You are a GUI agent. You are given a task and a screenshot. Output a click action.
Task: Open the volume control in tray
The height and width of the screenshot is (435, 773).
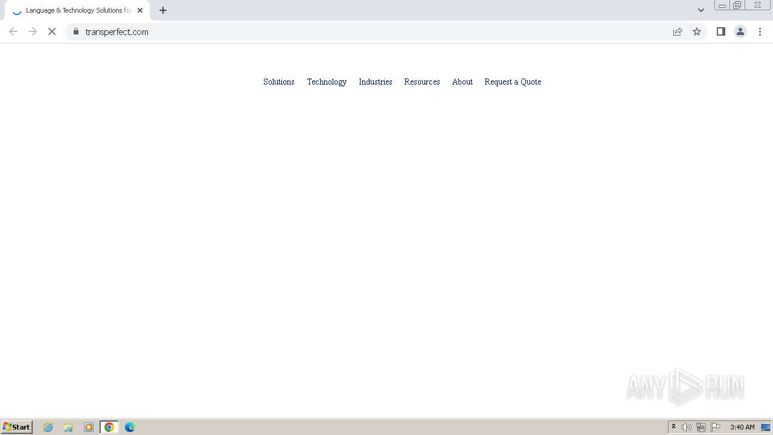(687, 427)
